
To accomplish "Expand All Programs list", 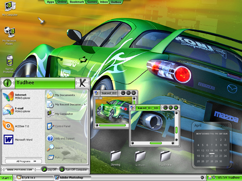I will 24,161.
